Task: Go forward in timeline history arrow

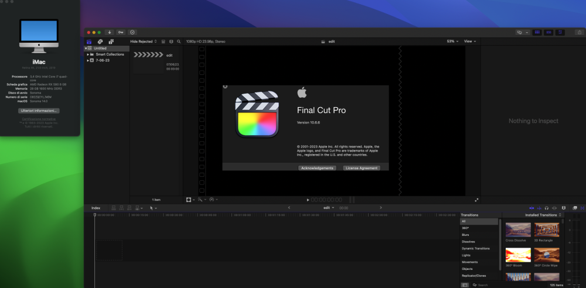Action: point(381,208)
